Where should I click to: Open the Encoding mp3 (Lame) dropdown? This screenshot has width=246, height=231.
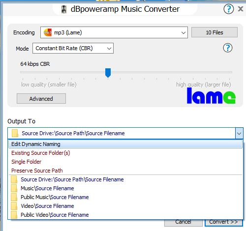click(114, 32)
